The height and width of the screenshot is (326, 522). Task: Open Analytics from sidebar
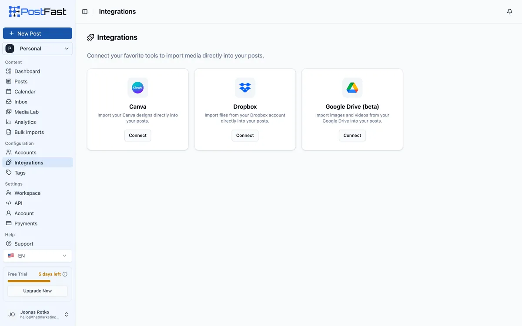click(x=37, y=122)
